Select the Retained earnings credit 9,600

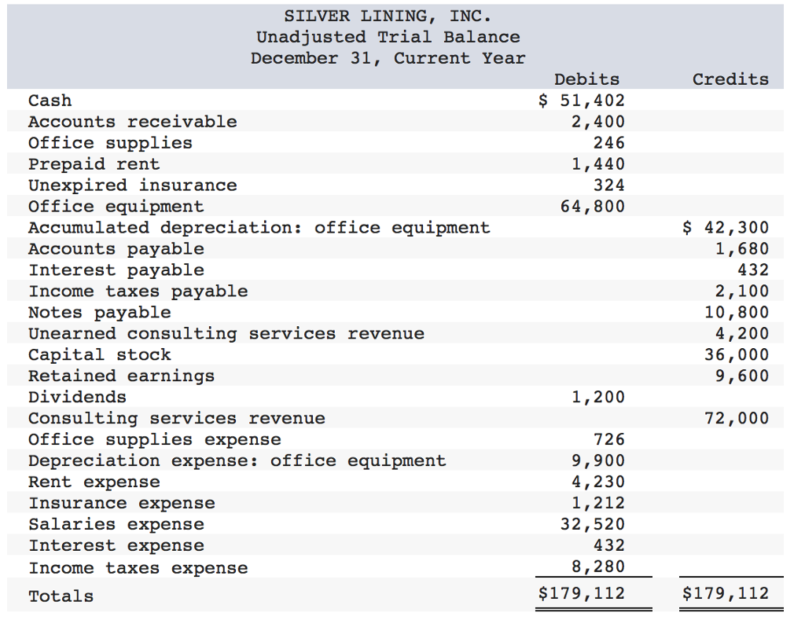tap(742, 376)
